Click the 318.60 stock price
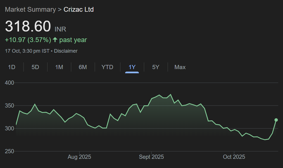This screenshot has width=283, height=168. tap(28, 26)
